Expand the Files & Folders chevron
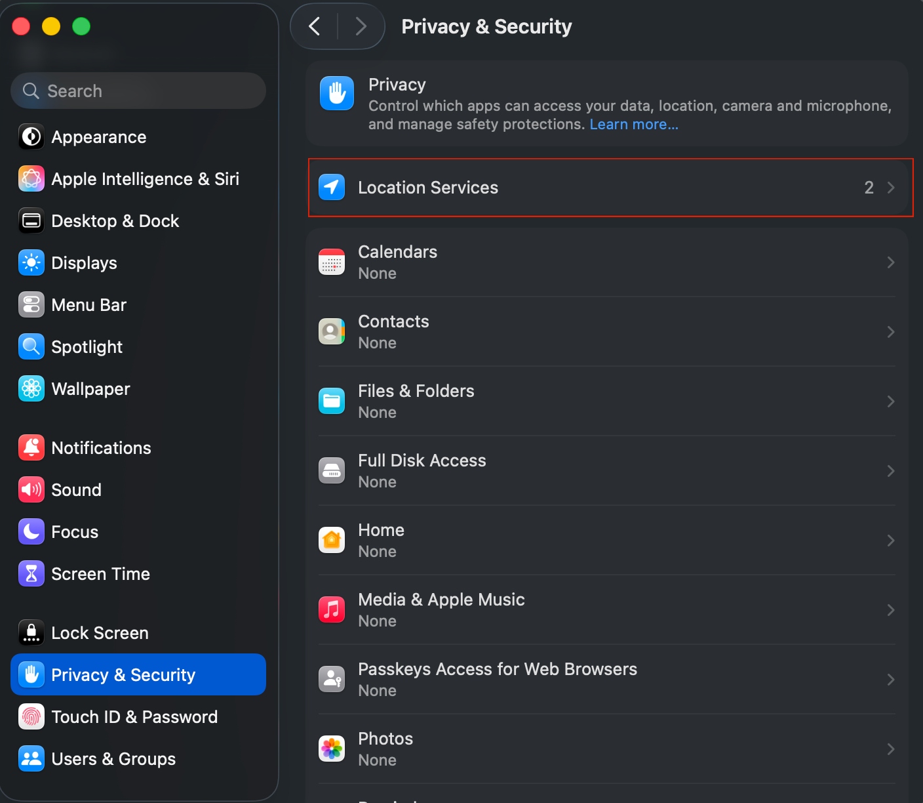 [x=891, y=401]
